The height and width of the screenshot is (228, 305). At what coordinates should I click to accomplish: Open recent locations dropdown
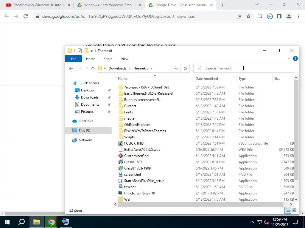[x=87, y=68]
